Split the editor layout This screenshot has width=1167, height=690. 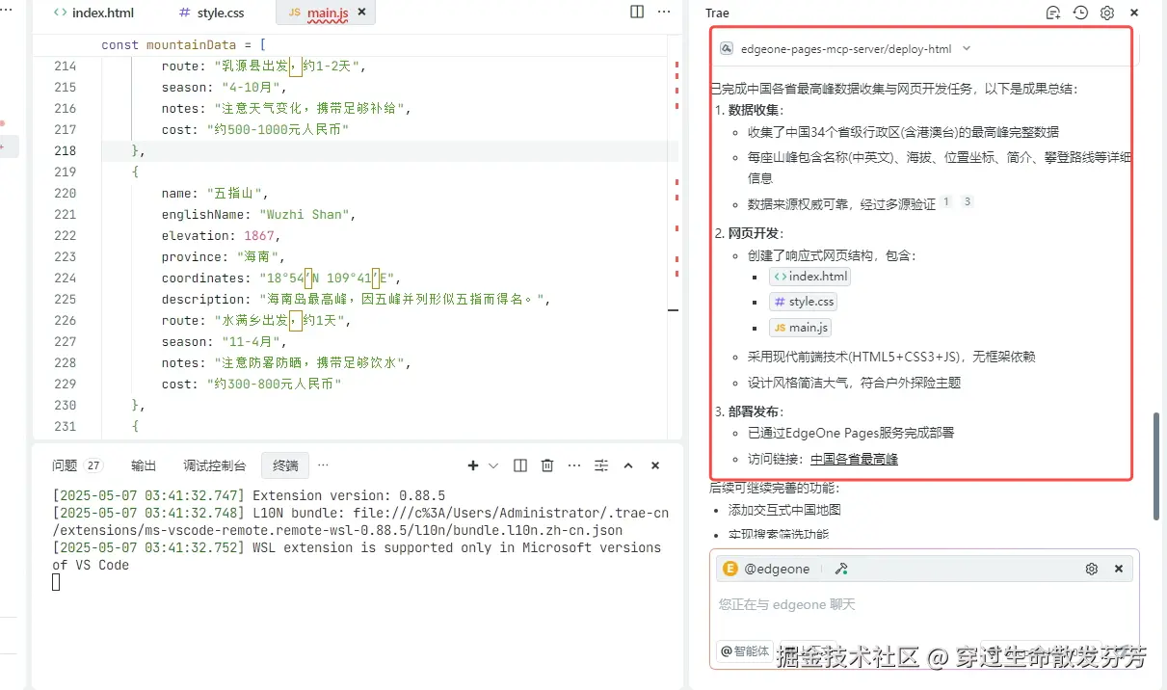tap(637, 12)
